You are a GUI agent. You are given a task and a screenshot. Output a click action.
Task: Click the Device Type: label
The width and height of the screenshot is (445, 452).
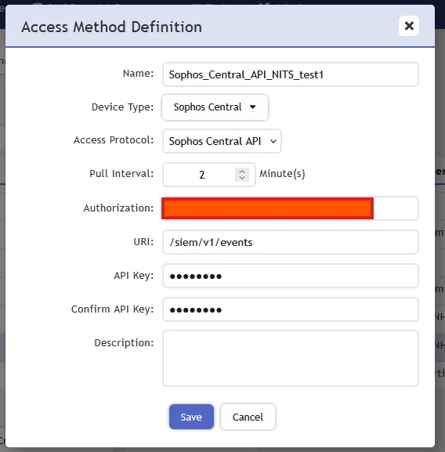point(122,107)
